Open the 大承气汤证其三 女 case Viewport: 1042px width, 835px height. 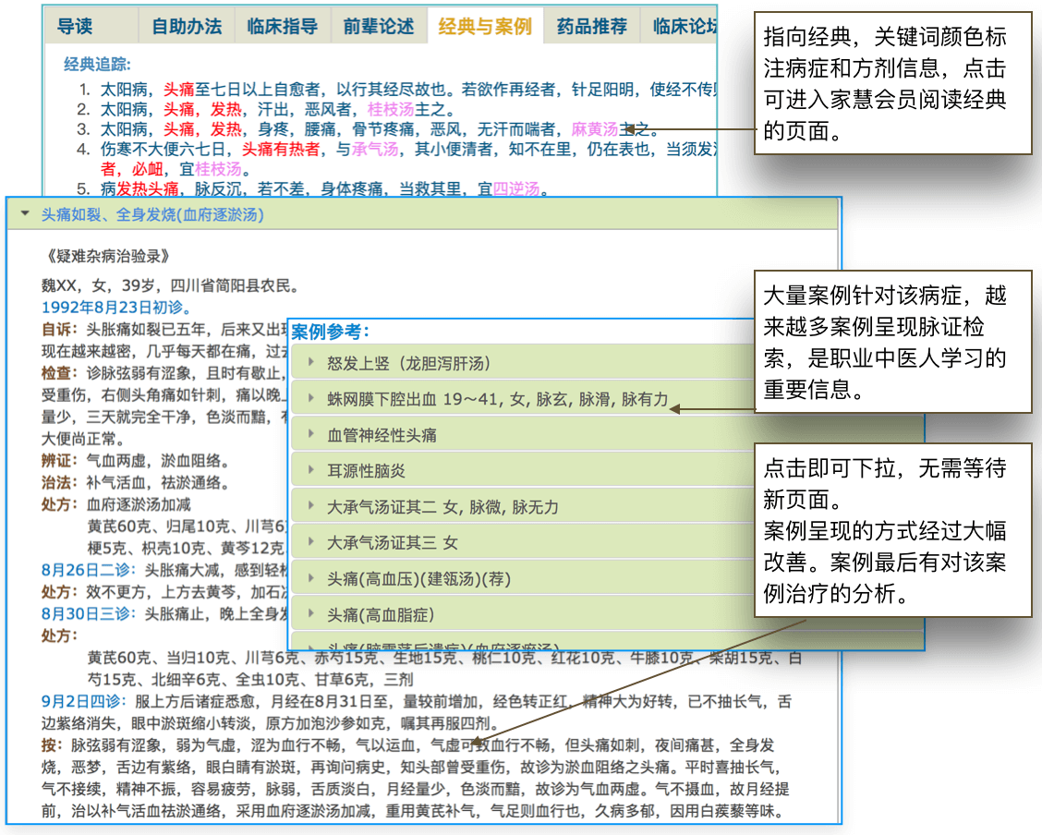pos(393,543)
